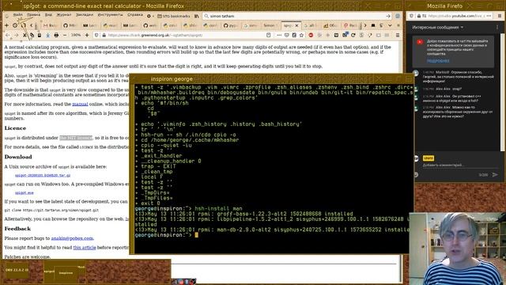The height and width of the screenshot is (285, 506).
Task: Click the copy icon in toolbar
Action: pos(32,35)
